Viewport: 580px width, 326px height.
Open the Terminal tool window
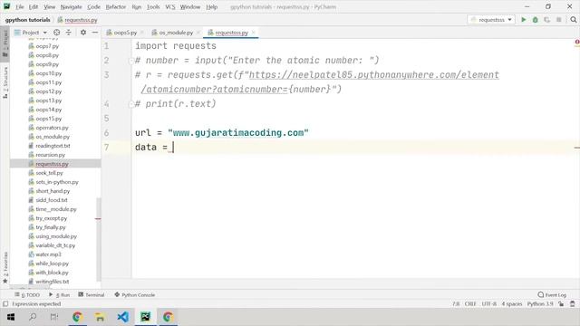click(92, 295)
